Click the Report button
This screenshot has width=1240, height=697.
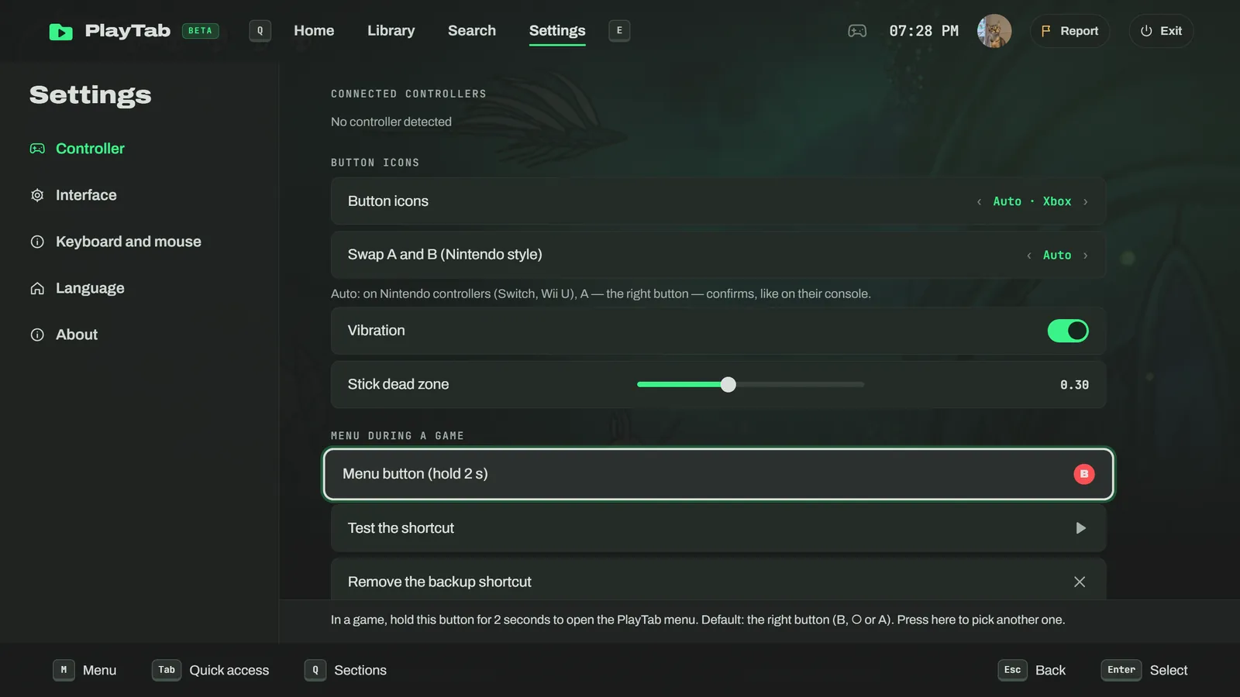tap(1070, 31)
